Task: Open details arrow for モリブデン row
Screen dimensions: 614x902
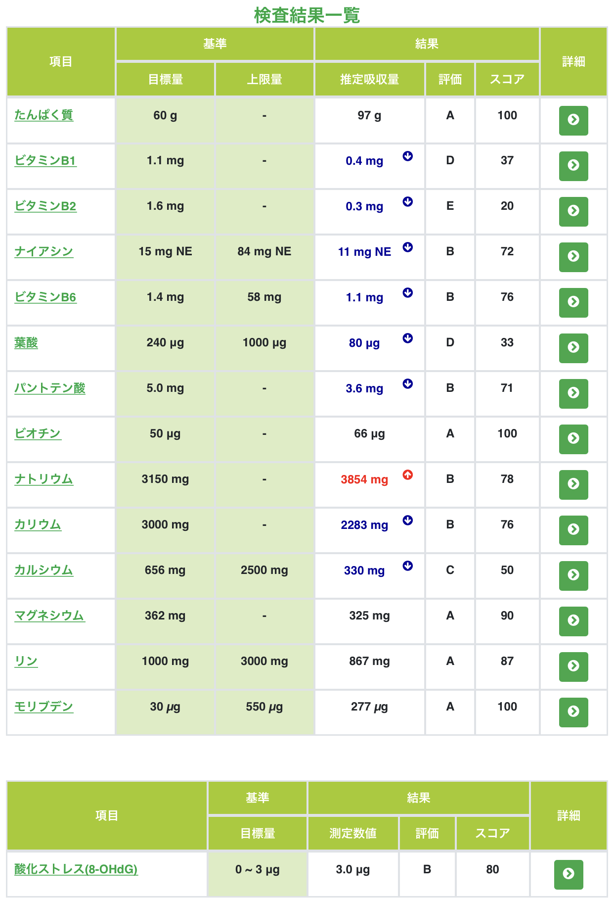Action: [573, 712]
